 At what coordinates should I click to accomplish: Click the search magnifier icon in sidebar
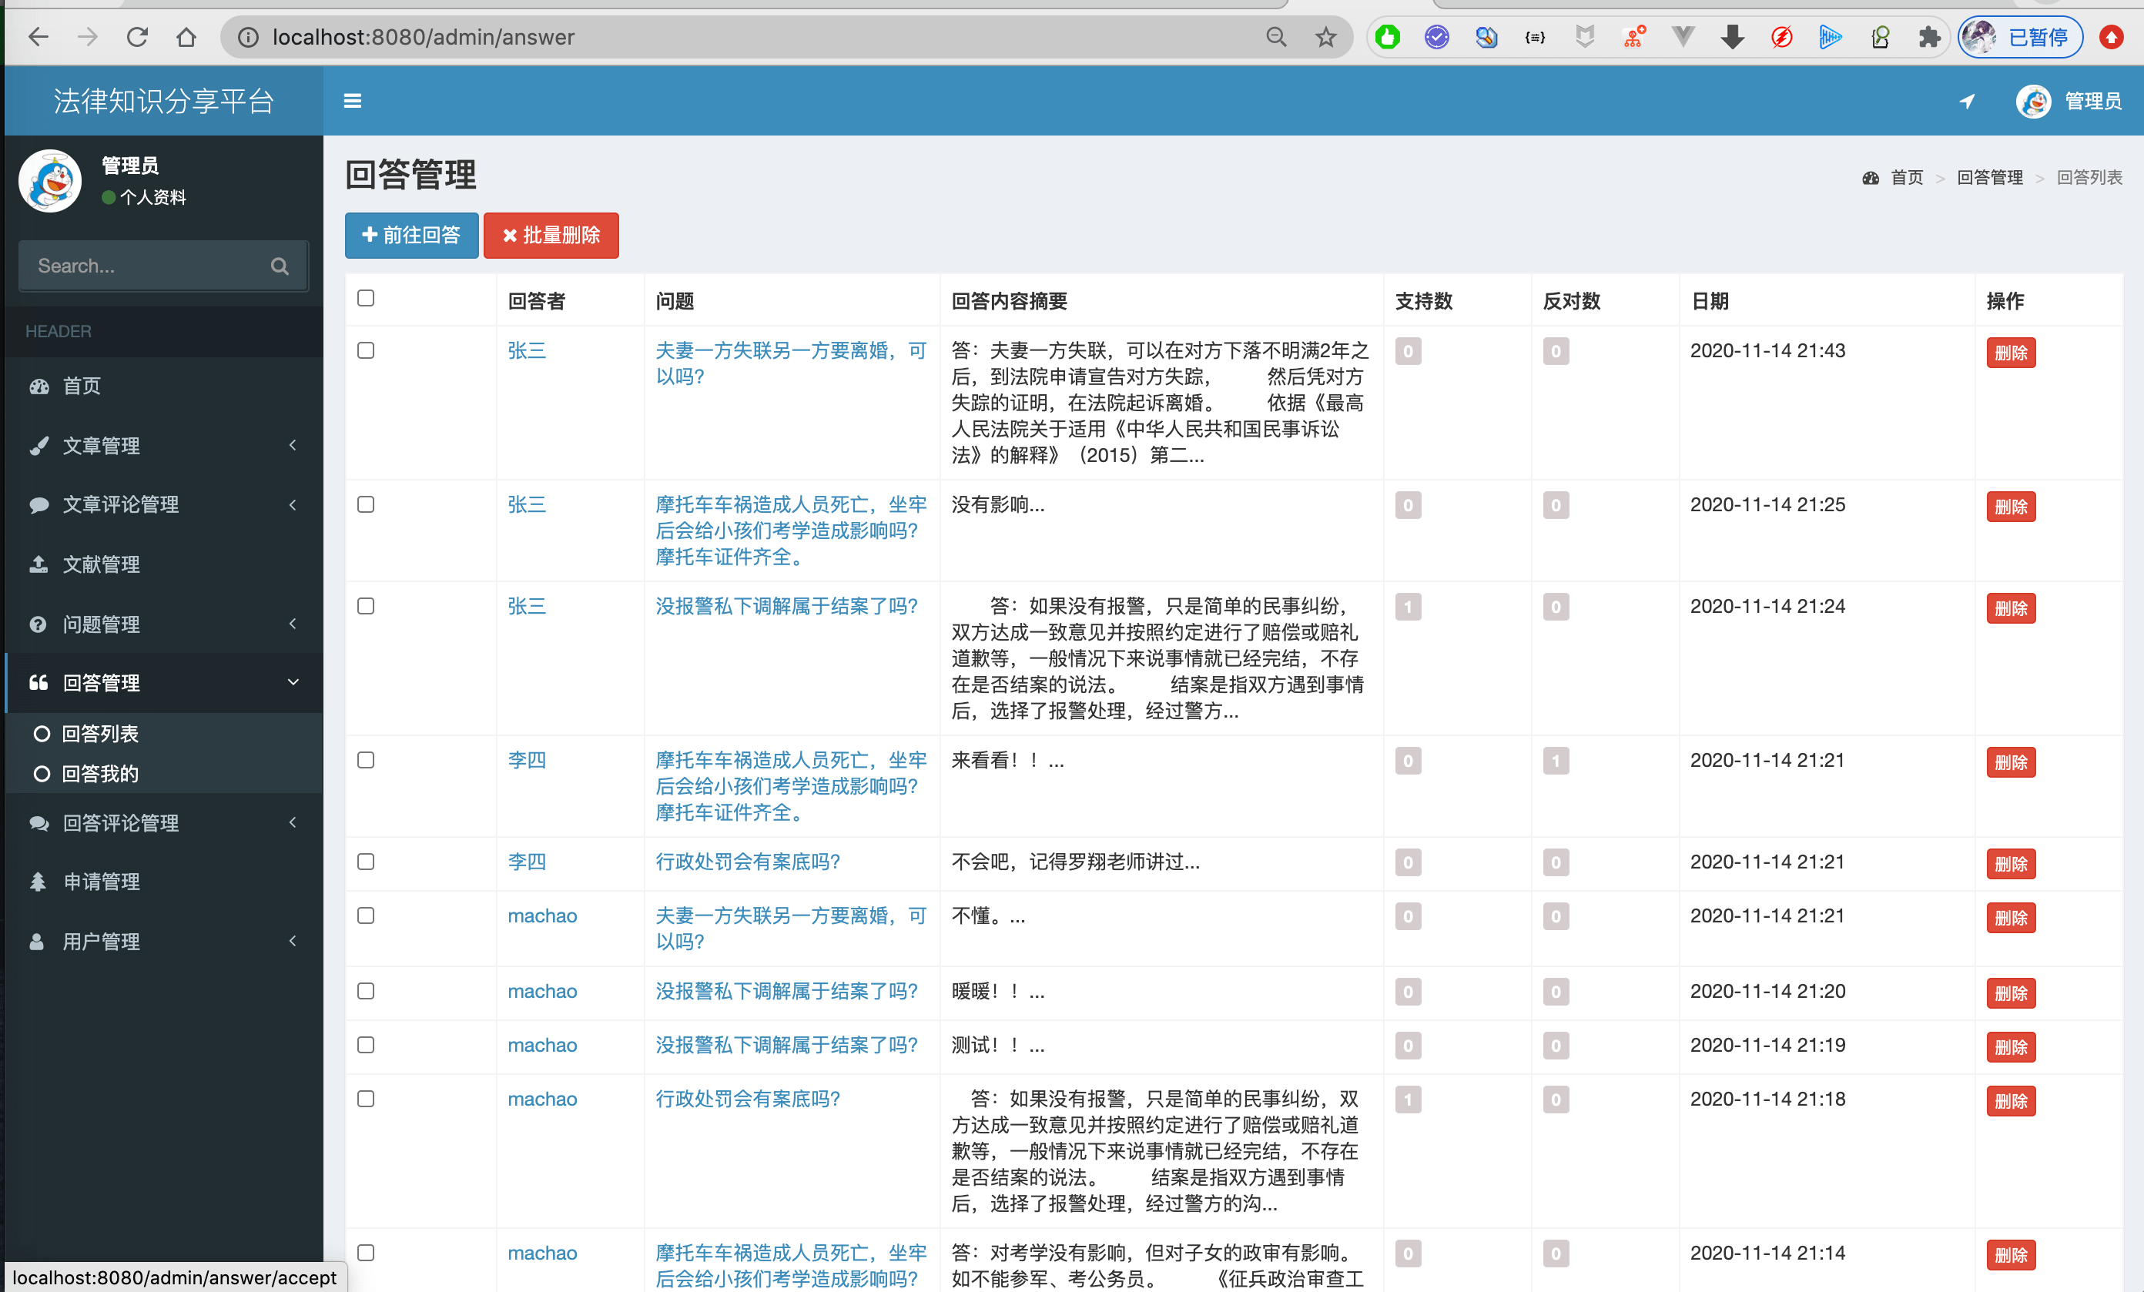click(280, 266)
